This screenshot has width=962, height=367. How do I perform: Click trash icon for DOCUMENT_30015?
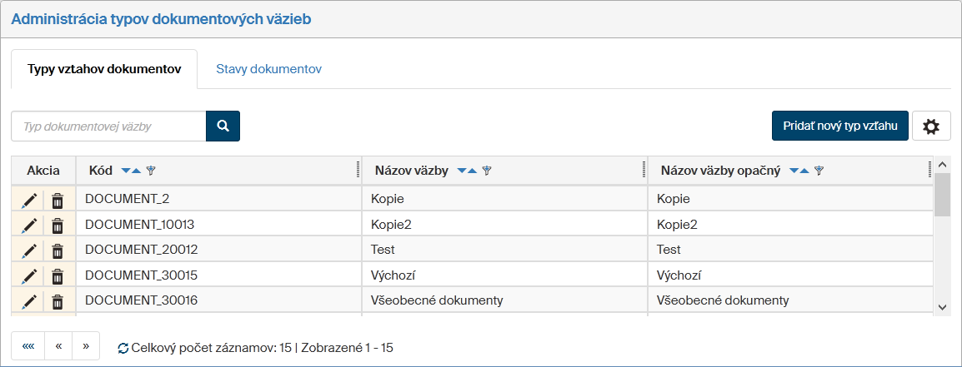point(58,275)
